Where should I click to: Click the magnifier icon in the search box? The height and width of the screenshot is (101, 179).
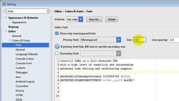[x=6, y=11]
